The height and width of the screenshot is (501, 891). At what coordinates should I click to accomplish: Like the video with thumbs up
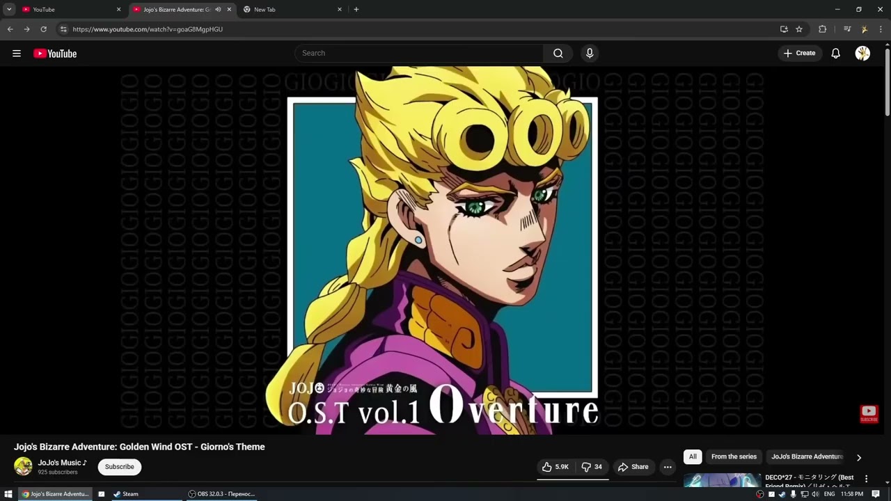coord(555,467)
